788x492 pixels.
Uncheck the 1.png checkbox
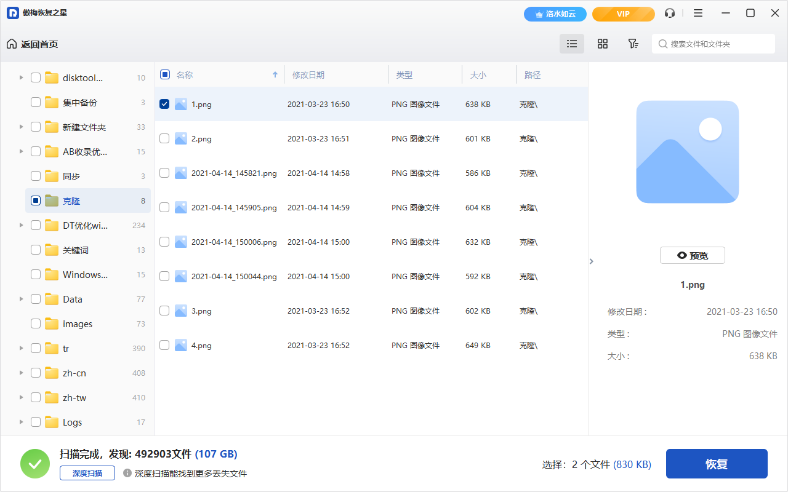point(164,104)
